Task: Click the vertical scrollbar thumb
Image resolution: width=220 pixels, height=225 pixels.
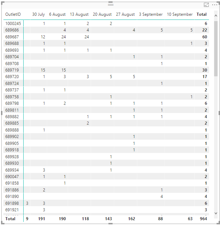Action: [x=216, y=49]
